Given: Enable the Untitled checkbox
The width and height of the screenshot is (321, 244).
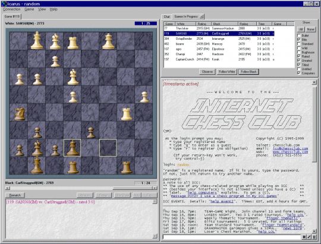Looking at the screenshot, I should 298,69.
